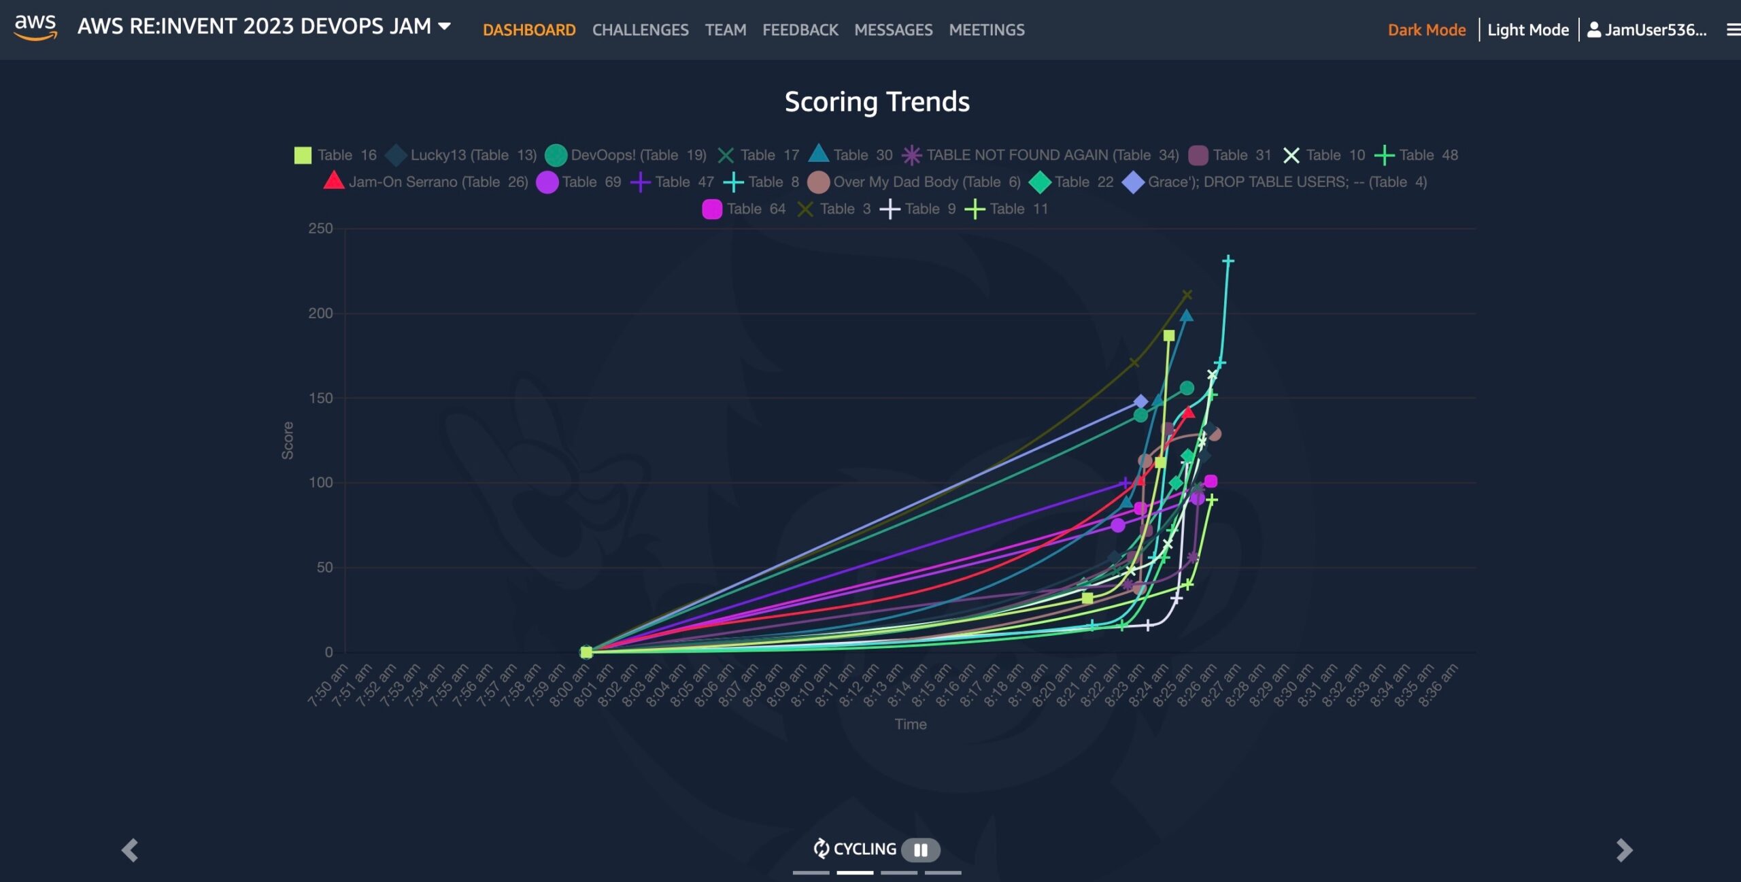Screen dimensions: 1741x882
Task: Click the AWS logo icon
Action: 35,28
